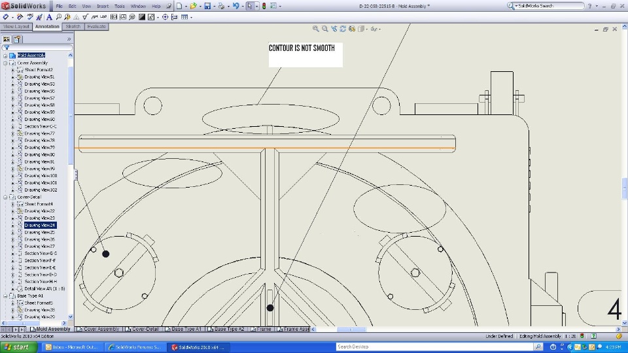This screenshot has width=628, height=353.
Task: Select Sheet Format2 in the tree
Action: coord(39,70)
